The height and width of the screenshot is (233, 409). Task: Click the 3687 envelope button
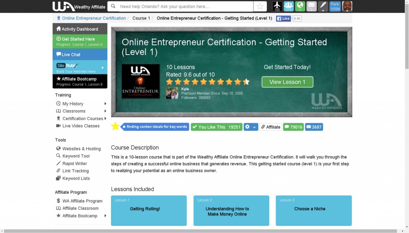314,127
